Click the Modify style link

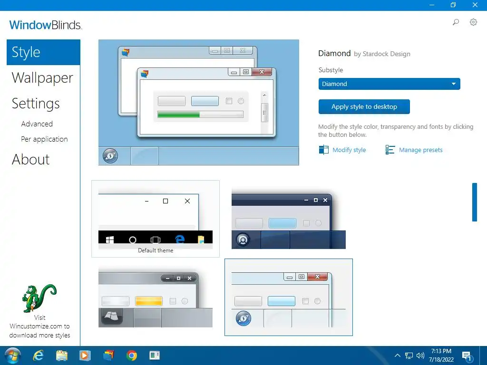pyautogui.click(x=349, y=150)
